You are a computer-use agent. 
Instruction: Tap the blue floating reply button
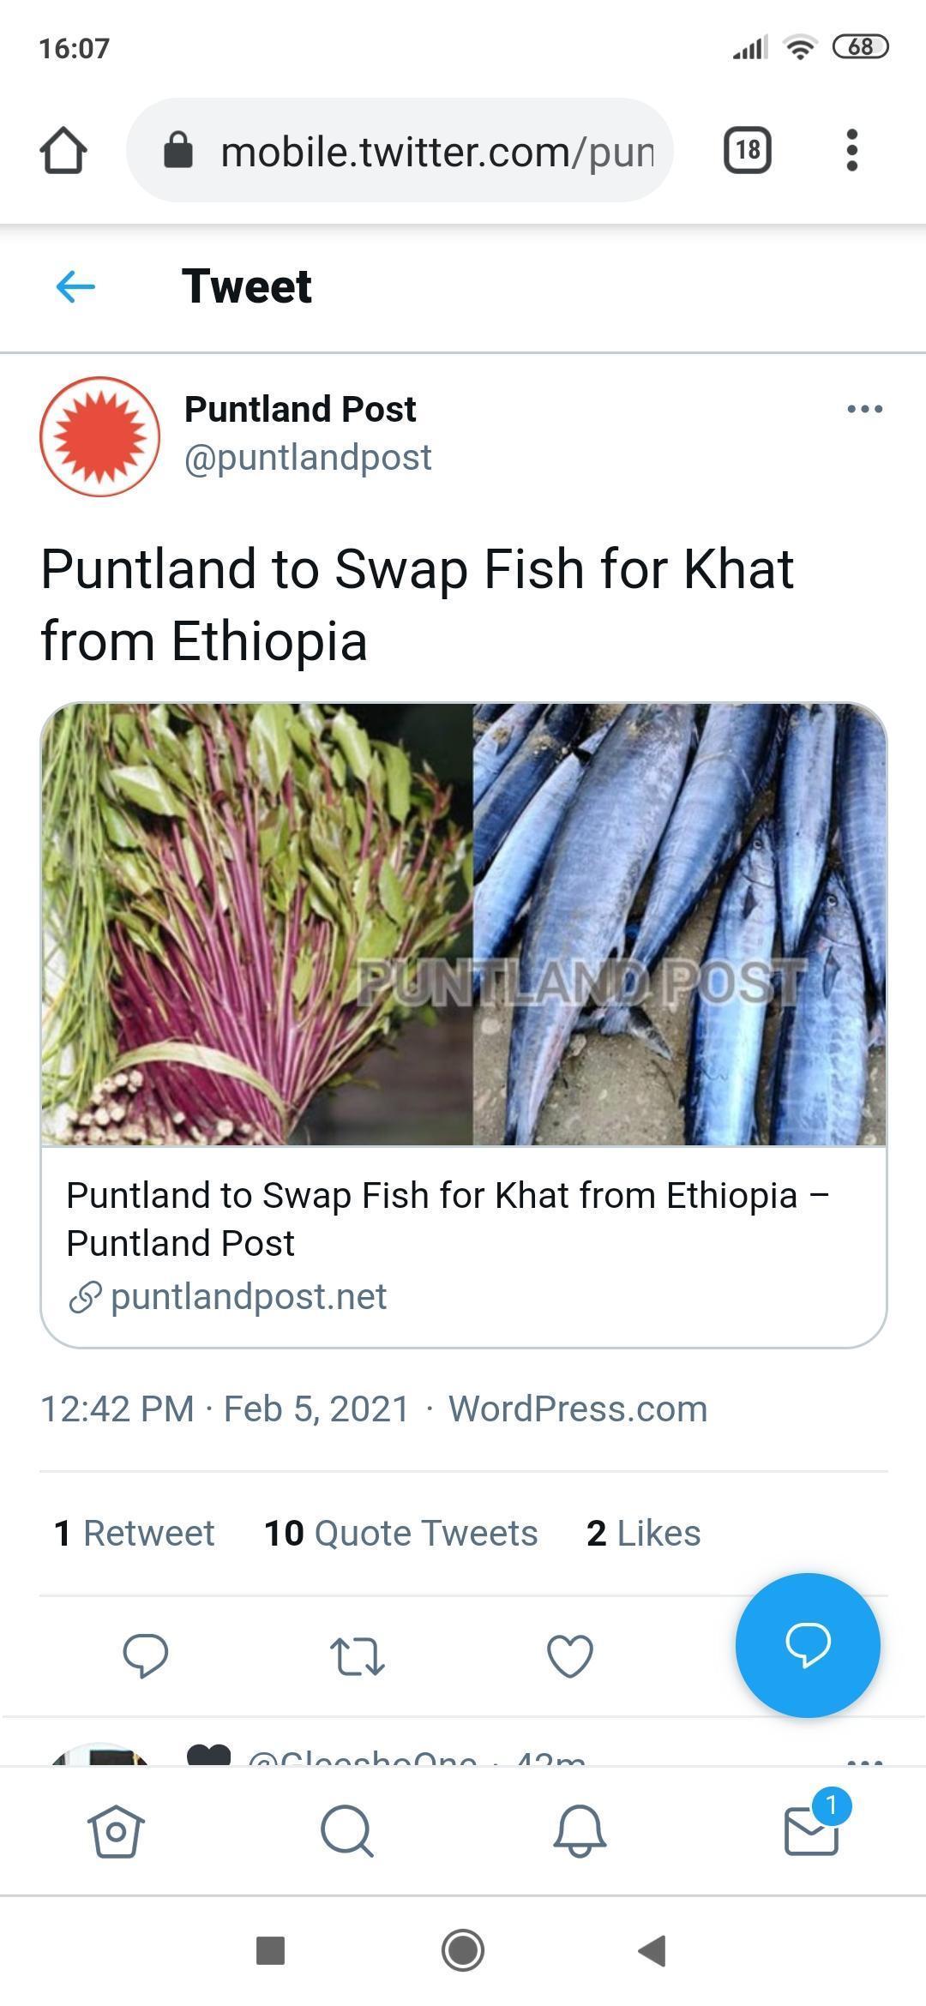(807, 1644)
